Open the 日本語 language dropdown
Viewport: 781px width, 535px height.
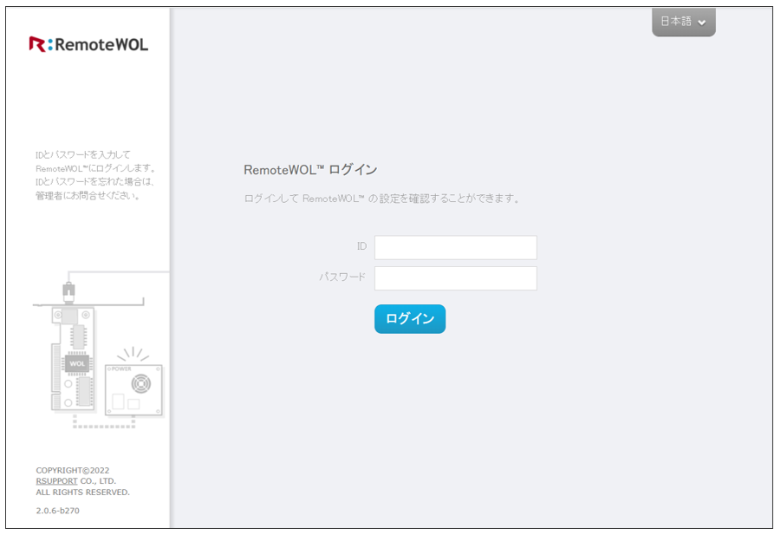tap(683, 22)
